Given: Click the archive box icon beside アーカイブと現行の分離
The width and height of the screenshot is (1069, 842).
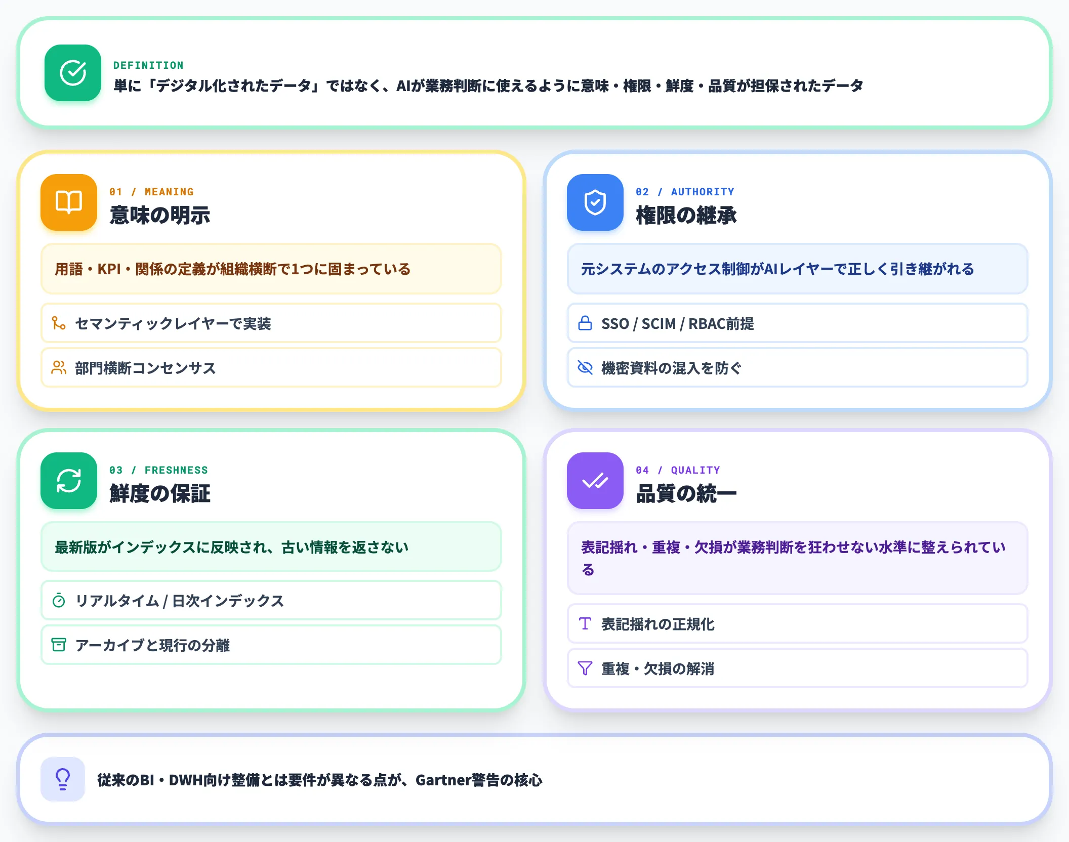Looking at the screenshot, I should pos(59,645).
